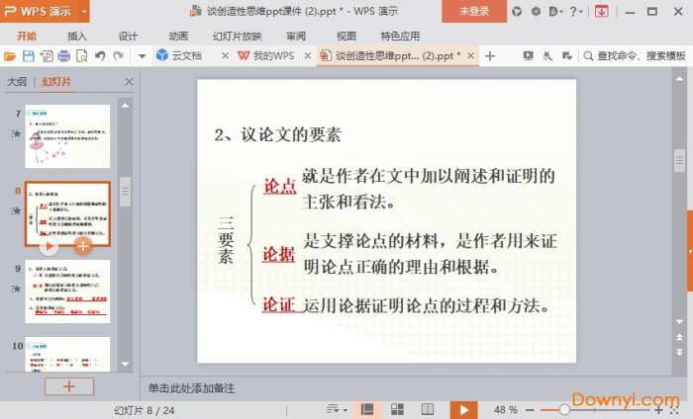This screenshot has height=419, width=693.
Task: Open the 特色应用 ribbon tab
Action: click(x=400, y=36)
